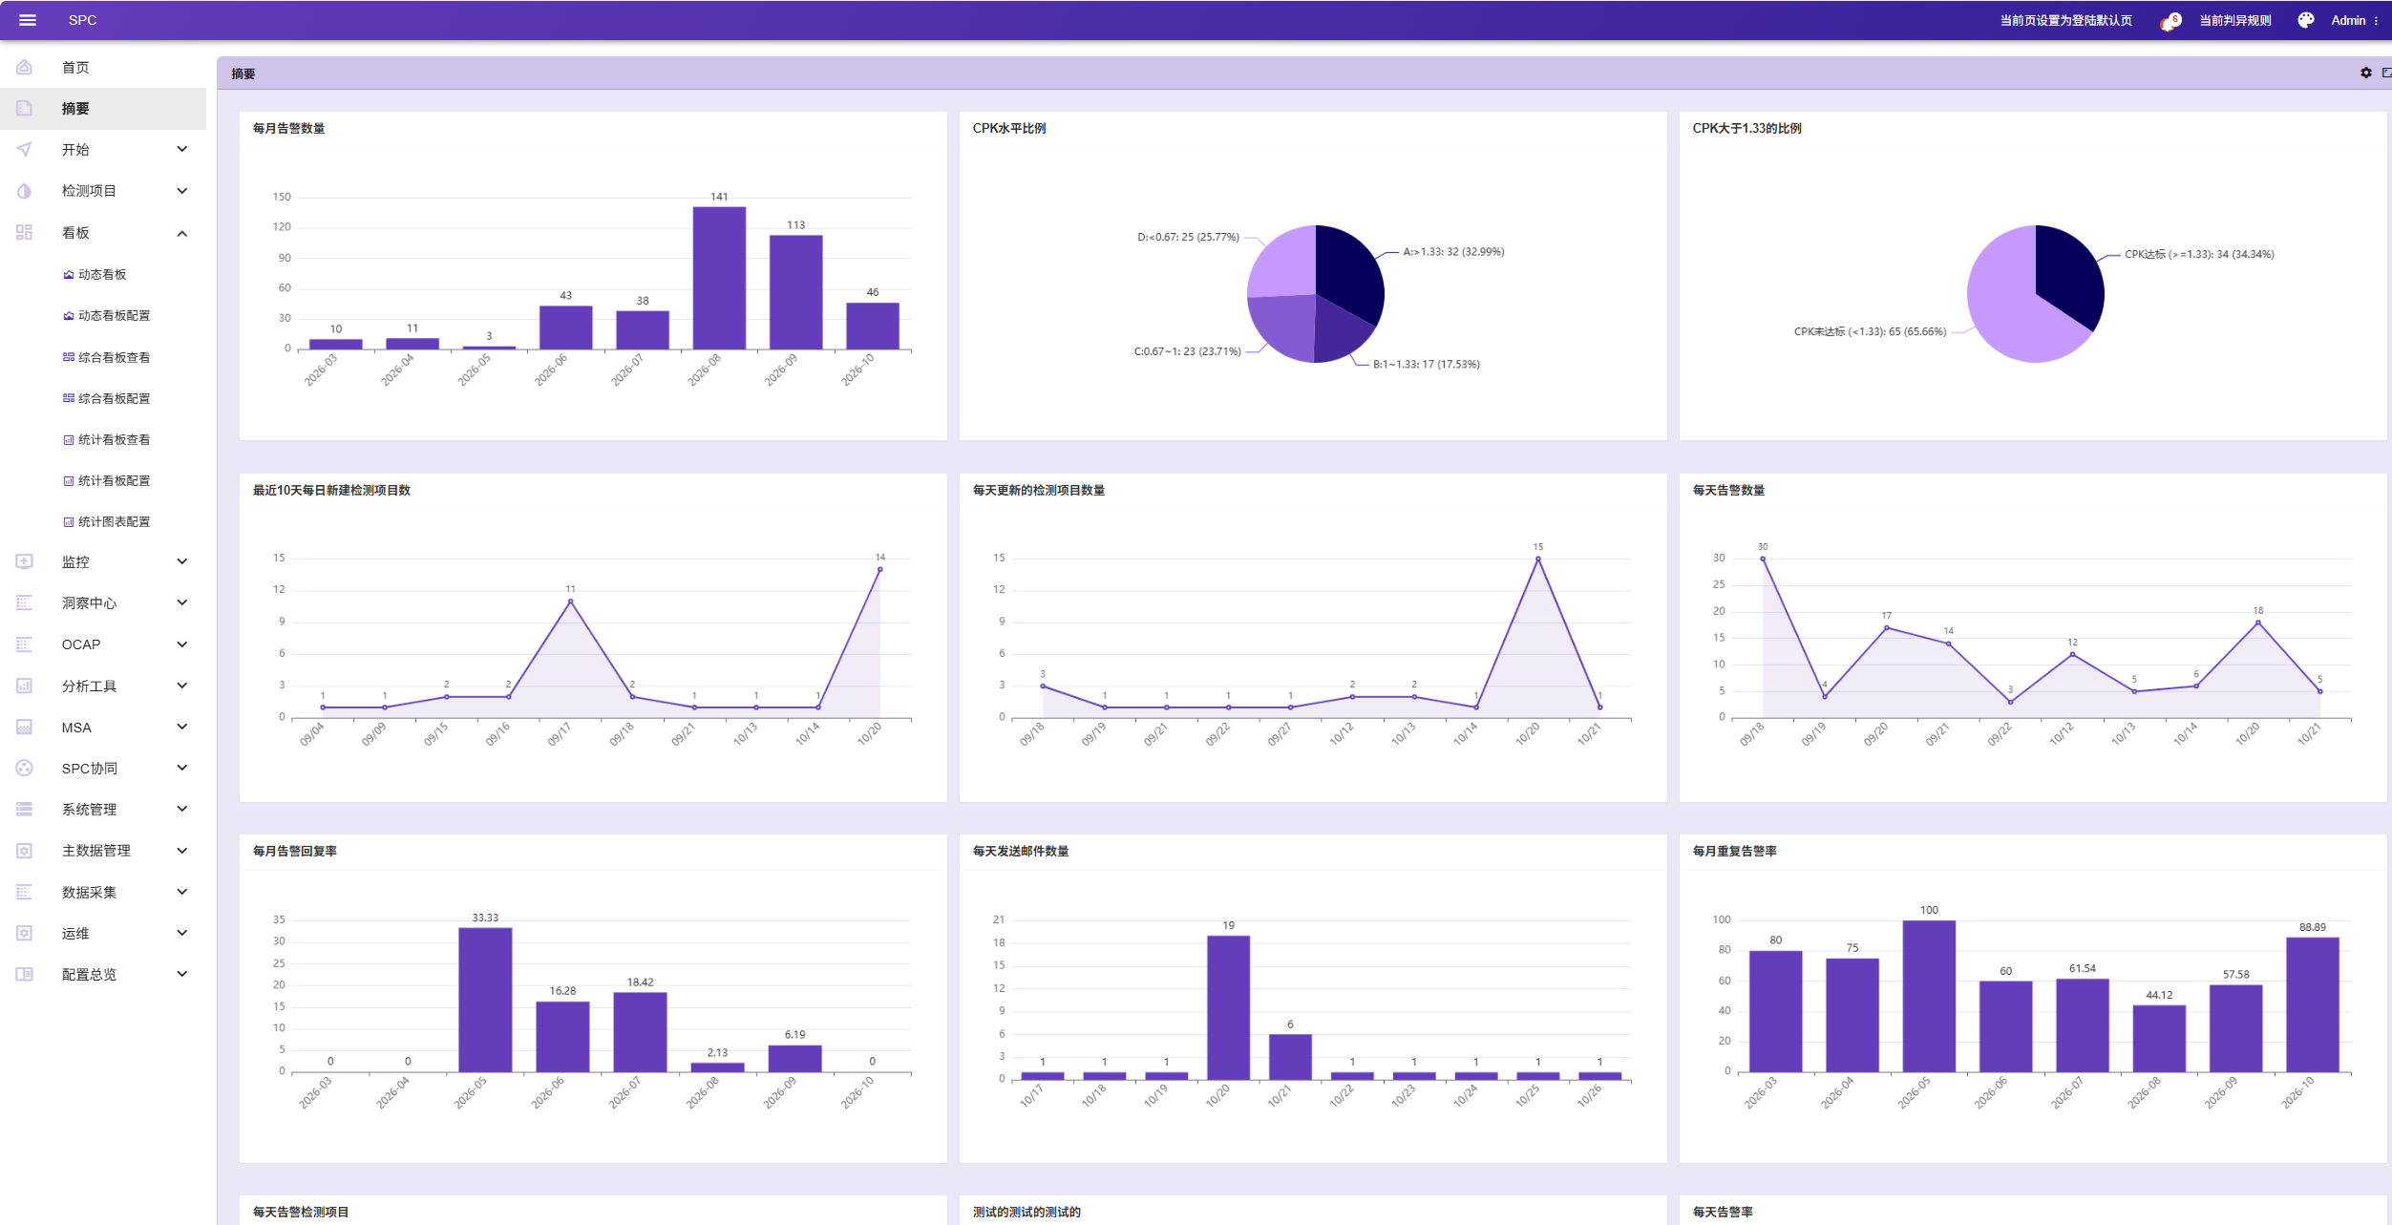The width and height of the screenshot is (2392, 1225).
Task: Open the theme palette icon
Action: coord(2305,20)
